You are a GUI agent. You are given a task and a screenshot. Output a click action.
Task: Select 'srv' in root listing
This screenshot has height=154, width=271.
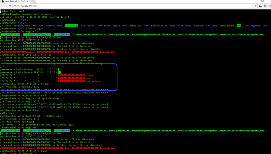click(x=208, y=26)
